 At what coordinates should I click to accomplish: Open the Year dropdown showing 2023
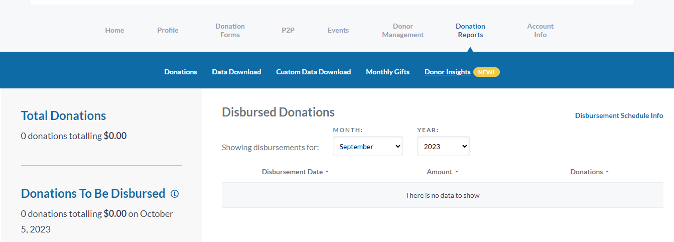[443, 147]
